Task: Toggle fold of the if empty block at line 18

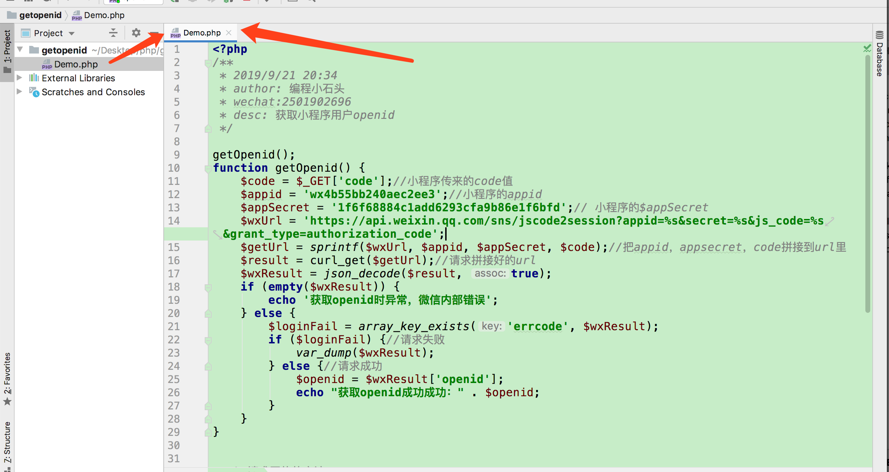Action: (208, 287)
